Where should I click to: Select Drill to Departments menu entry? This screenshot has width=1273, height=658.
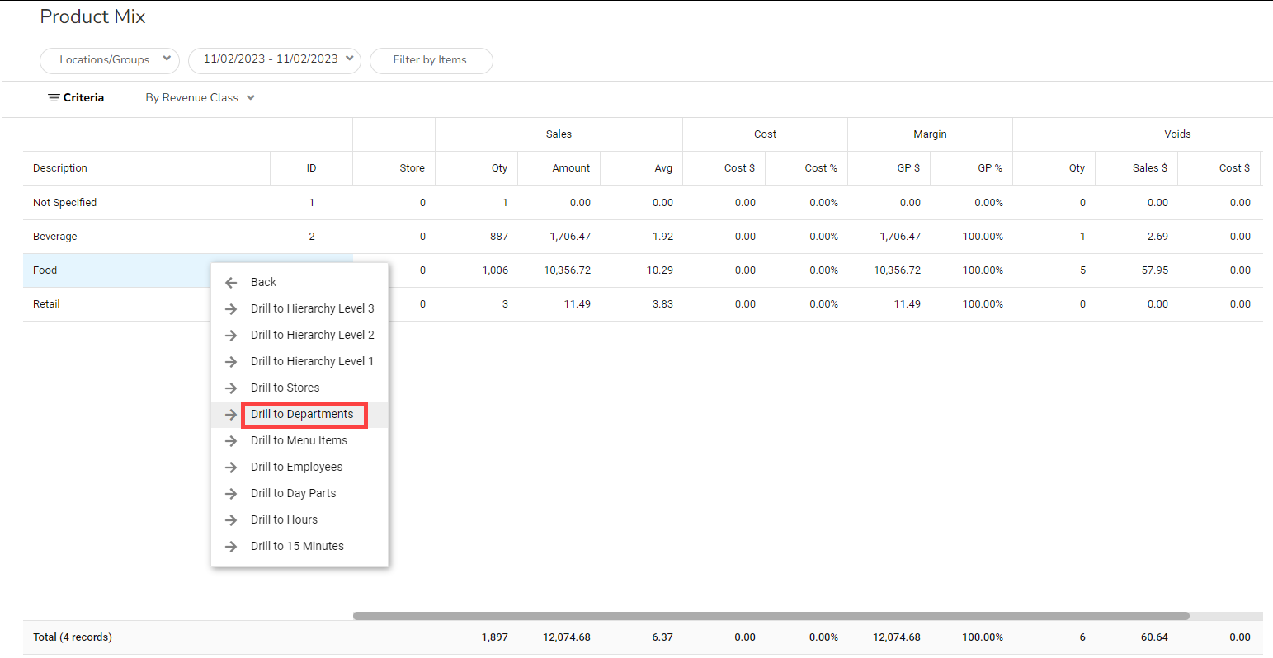[x=302, y=415]
